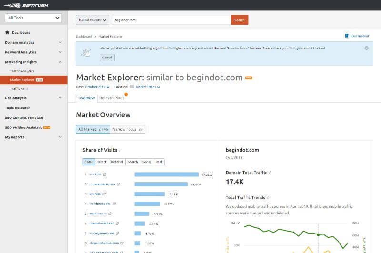Open squarespace.com external link icon
The height and width of the screenshot is (253, 381).
118,185
